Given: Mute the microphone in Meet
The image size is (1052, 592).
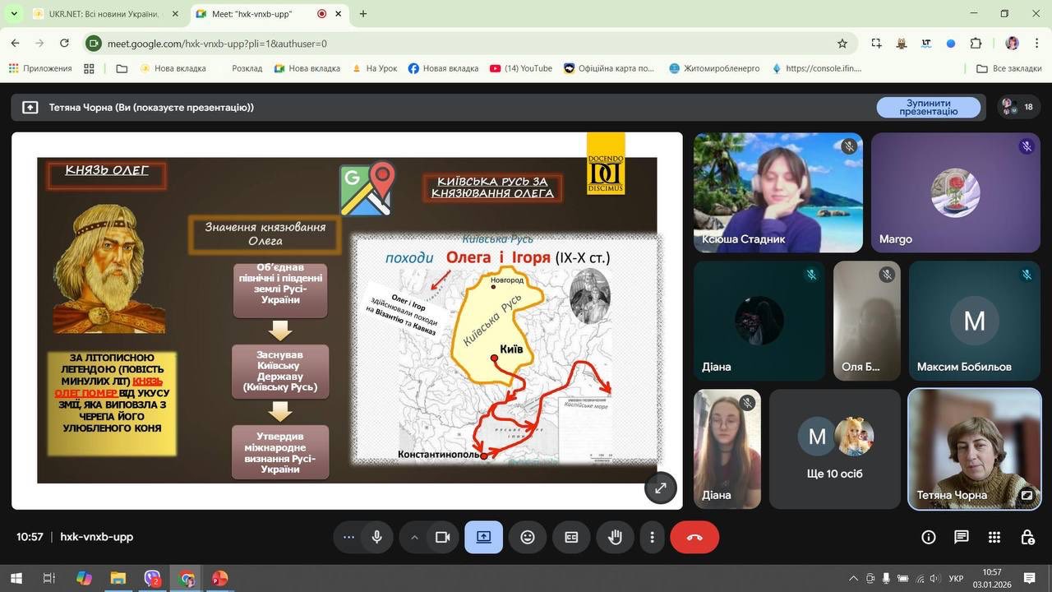Looking at the screenshot, I should [377, 537].
